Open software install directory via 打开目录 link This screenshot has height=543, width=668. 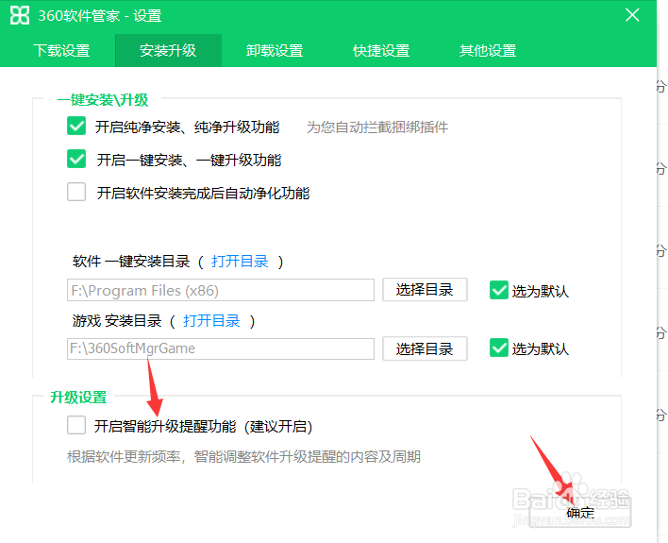240,261
